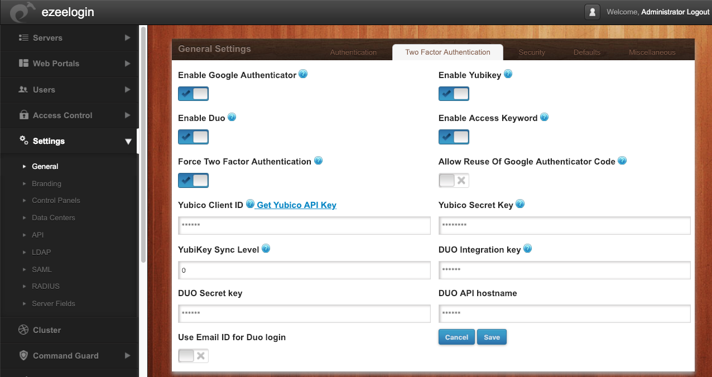
Task: Open help icon for Enable Access Keyword
Action: click(x=544, y=117)
